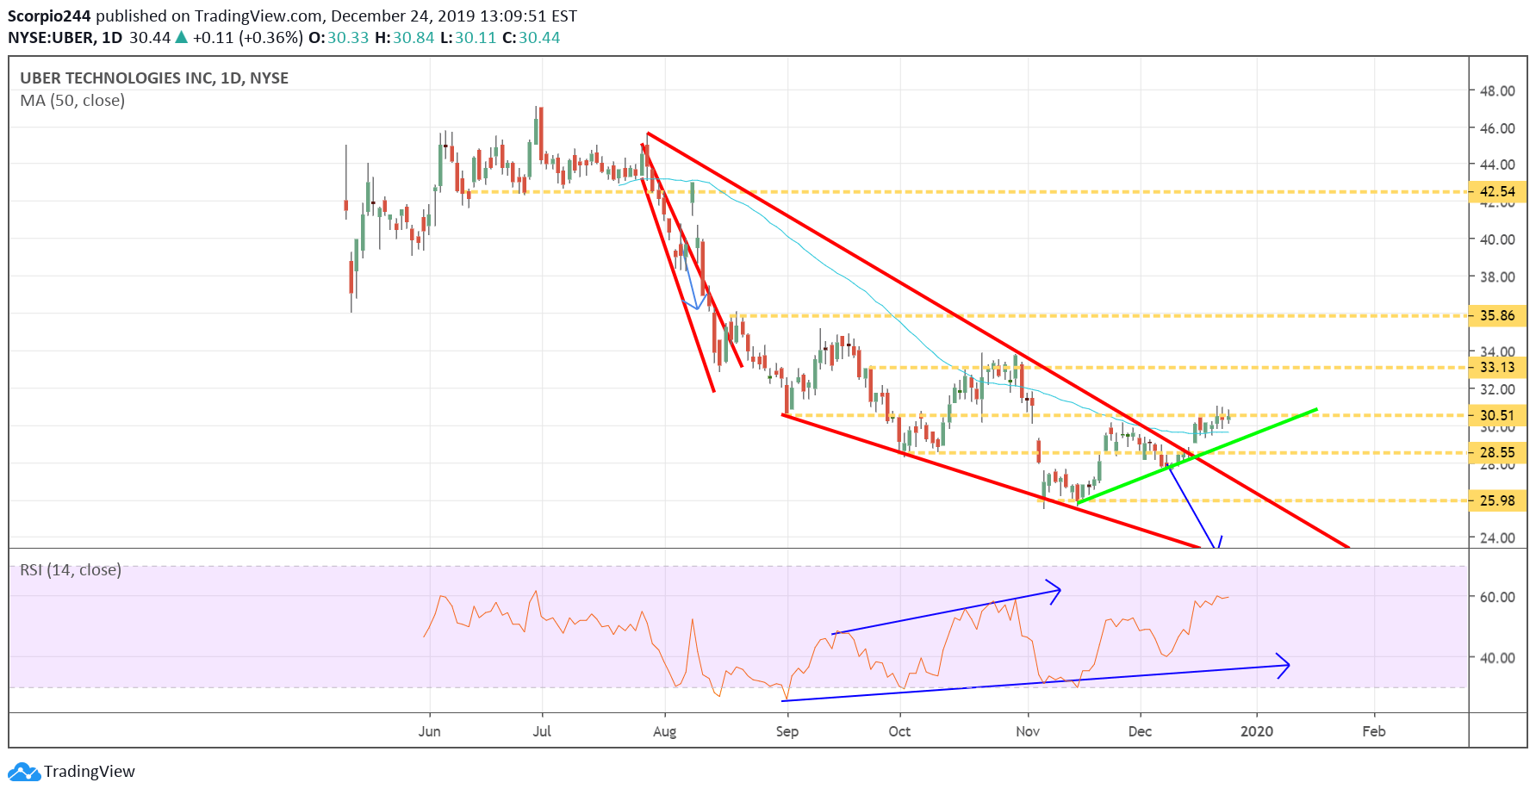The image size is (1536, 795).
Task: Click the RSI 40.00 axis value
Action: click(1497, 658)
